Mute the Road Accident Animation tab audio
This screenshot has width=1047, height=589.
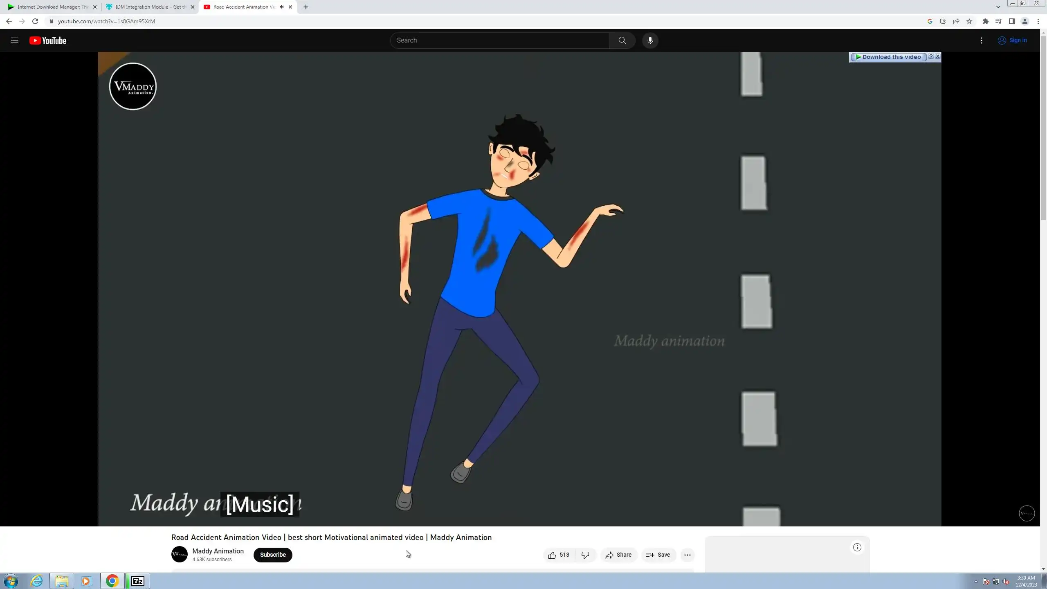click(x=281, y=7)
